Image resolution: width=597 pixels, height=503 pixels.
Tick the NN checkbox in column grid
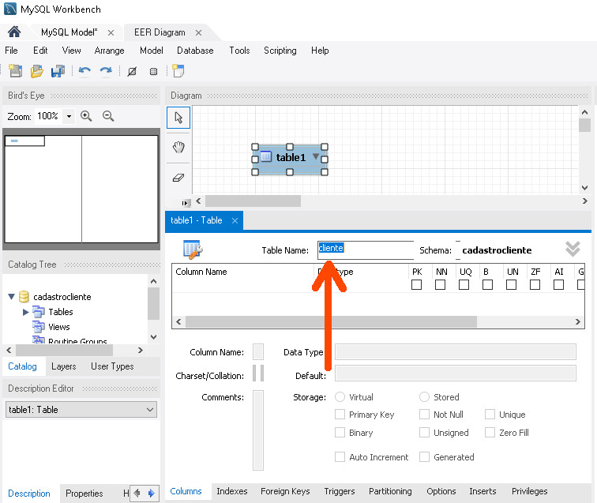click(x=440, y=284)
